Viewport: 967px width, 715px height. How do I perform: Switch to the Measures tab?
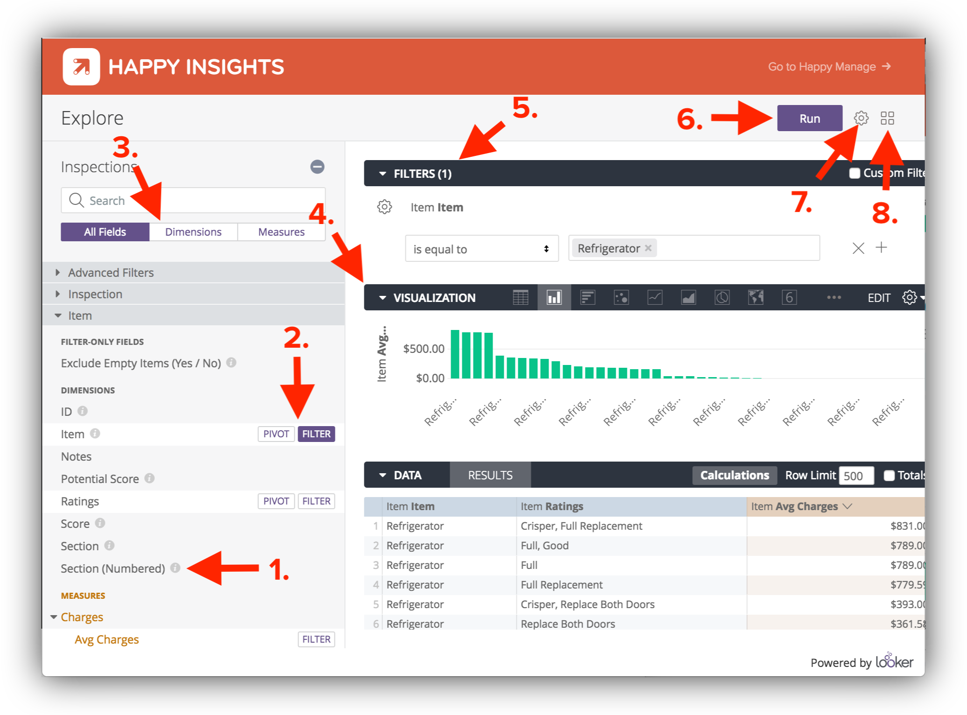(x=281, y=231)
